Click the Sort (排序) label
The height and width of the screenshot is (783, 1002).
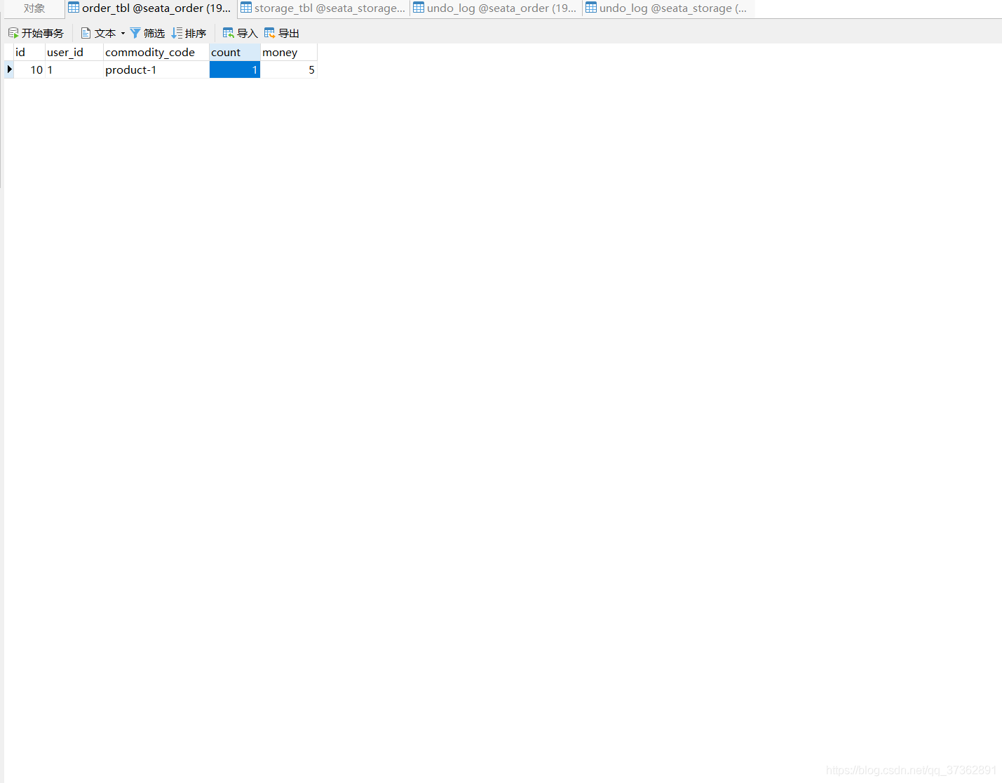196,33
